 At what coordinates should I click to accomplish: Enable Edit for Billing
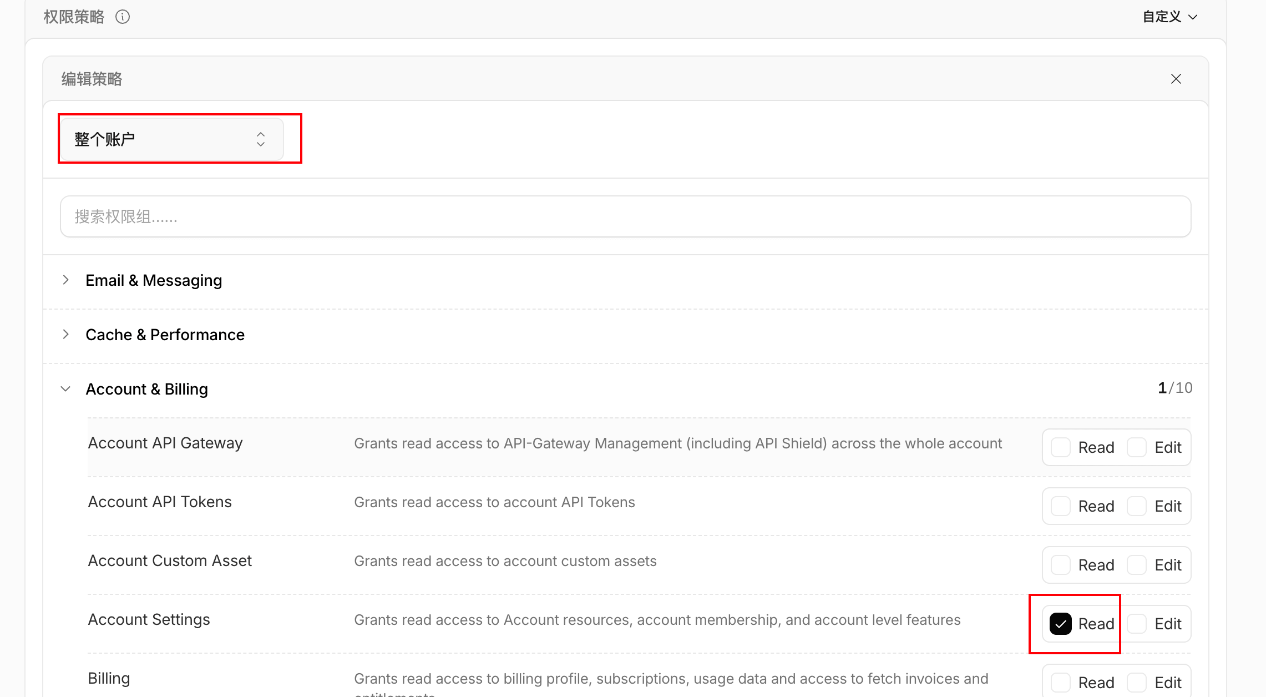click(1136, 683)
